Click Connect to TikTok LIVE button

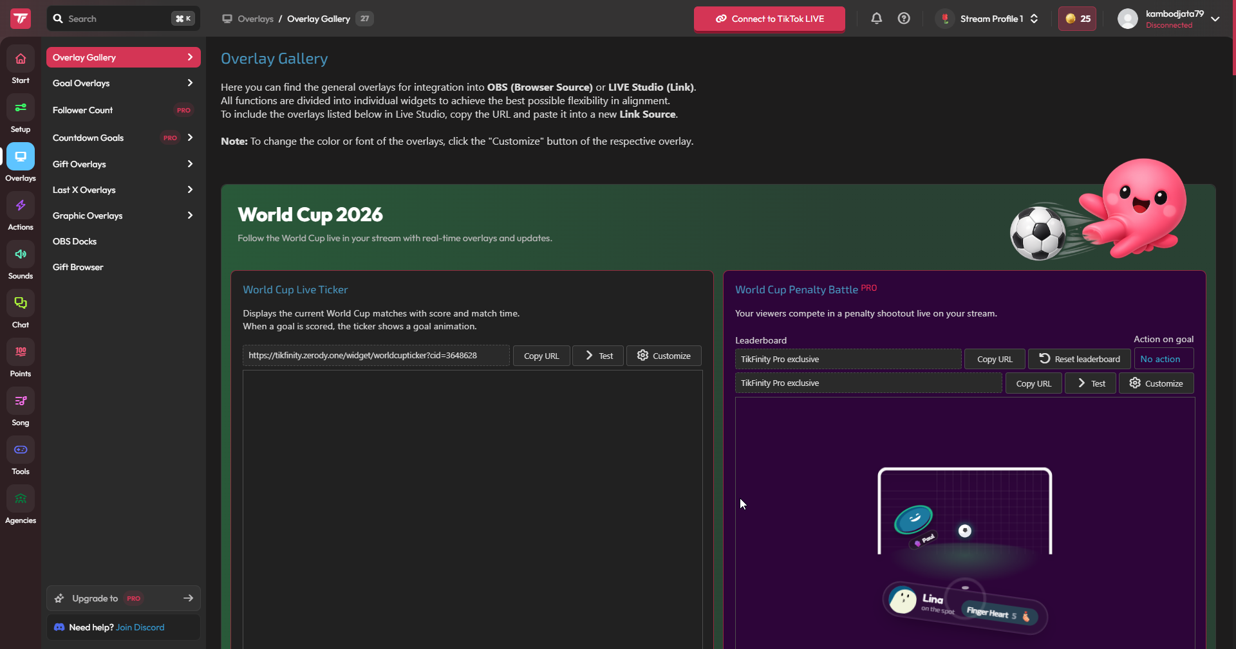coord(769,19)
